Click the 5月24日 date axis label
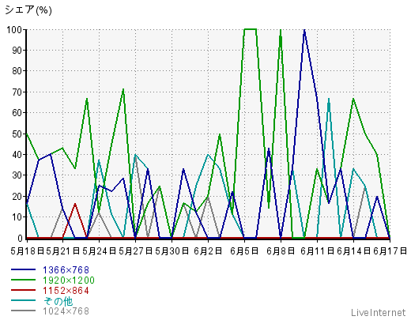Image resolution: width=411 pixels, height=320 pixels. coord(100,251)
